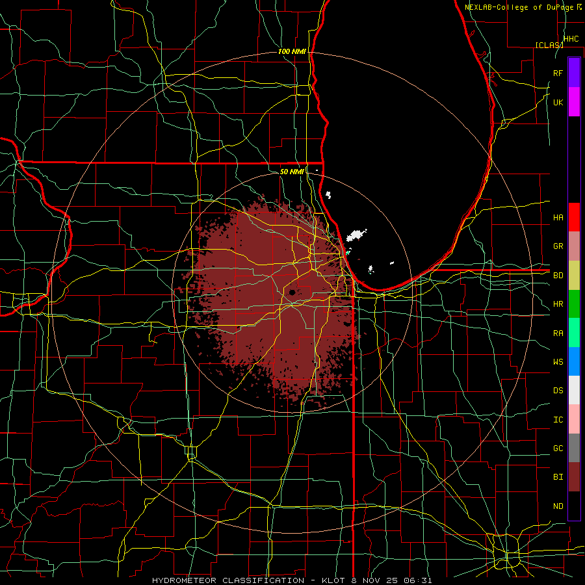Screen dimensions: 585x585
Task: Click the GR legend label
Action: 558,246
